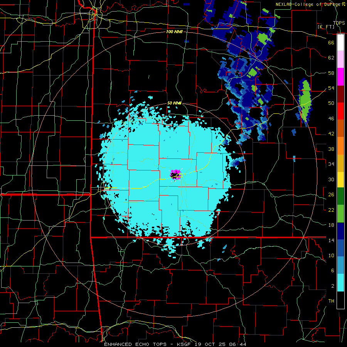The width and height of the screenshot is (347, 347).
Task: Click the "2" legend value
Action: tap(332, 286)
